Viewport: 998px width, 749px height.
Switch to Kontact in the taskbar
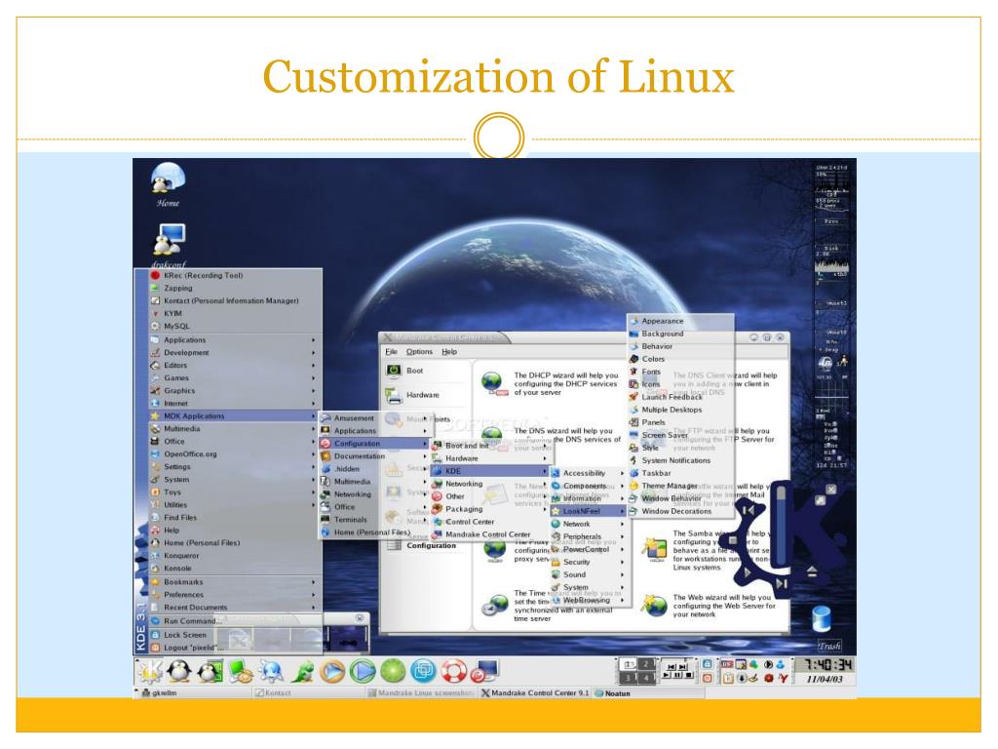tap(308, 693)
